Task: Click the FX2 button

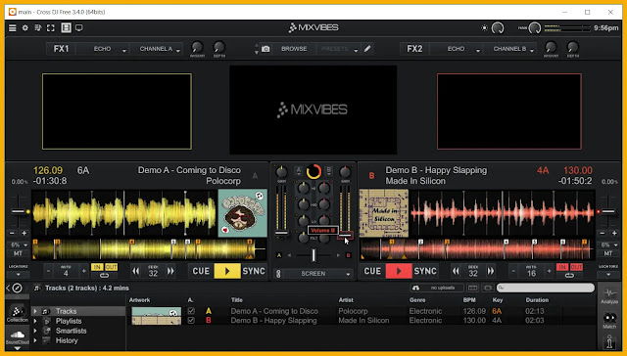Action: click(x=414, y=49)
